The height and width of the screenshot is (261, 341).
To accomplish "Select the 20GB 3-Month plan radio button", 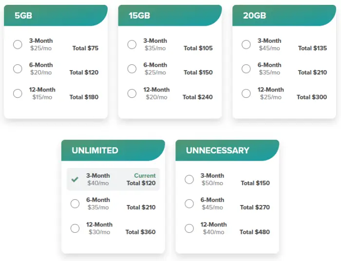I will [246, 44].
